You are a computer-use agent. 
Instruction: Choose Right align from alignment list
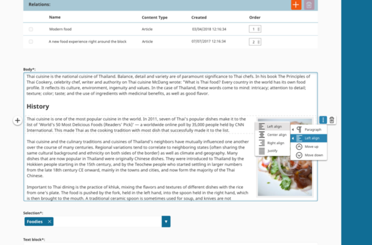click(x=272, y=143)
